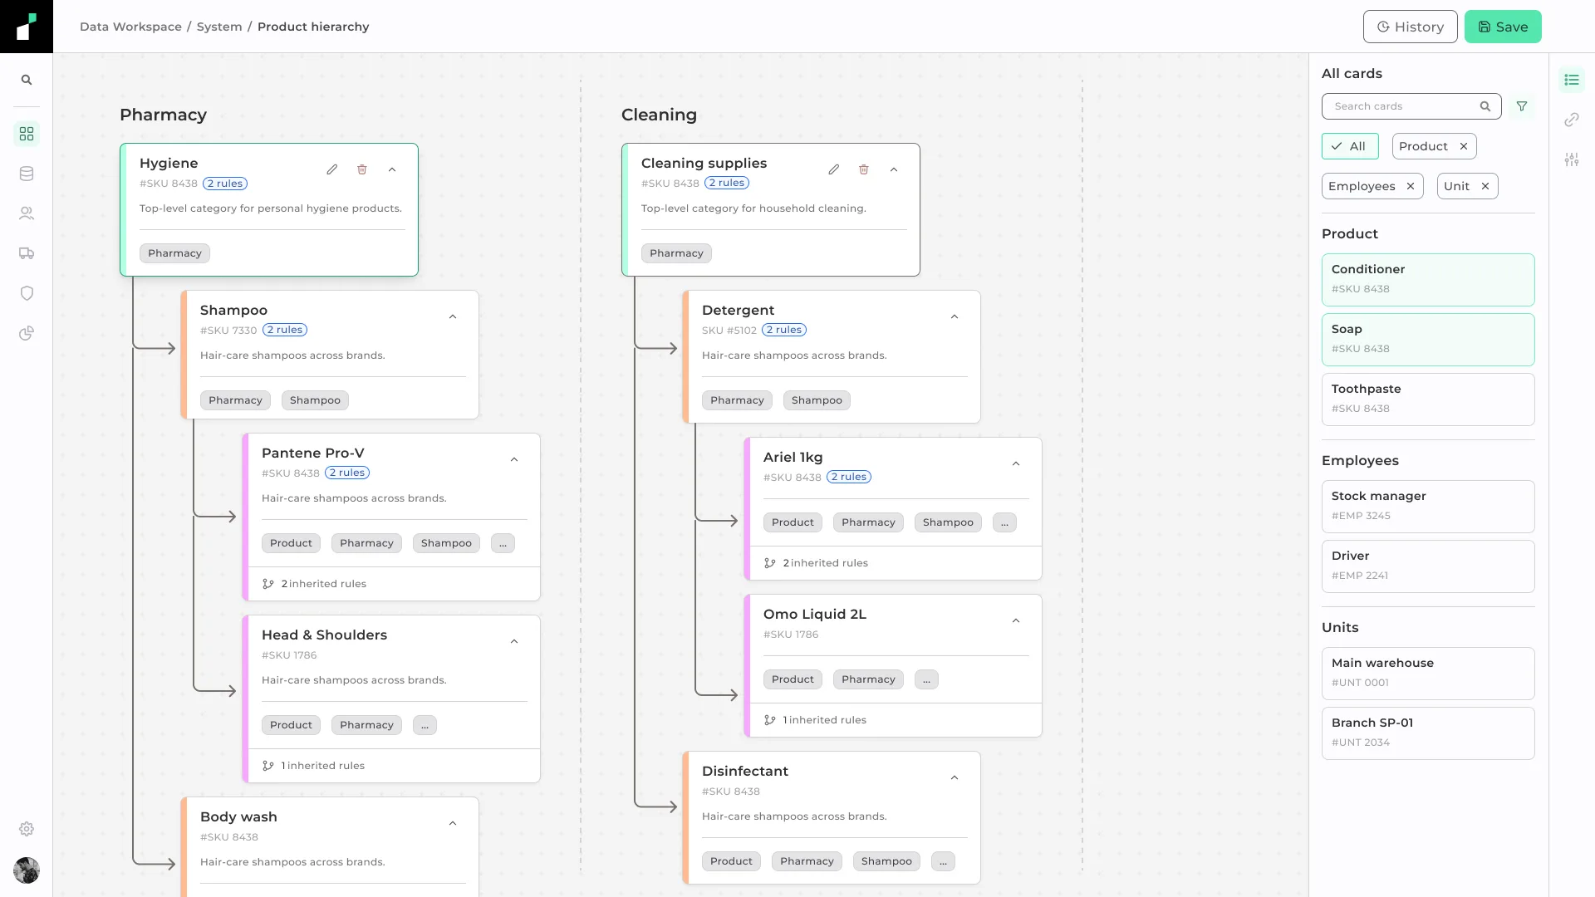Viewport: 1595px width, 897px height.
Task: Click inherited rules branch icon on Head & Shoulders
Action: point(268,766)
